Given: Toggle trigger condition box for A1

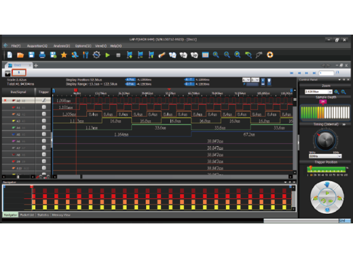Looking at the screenshot, I should point(44,107).
